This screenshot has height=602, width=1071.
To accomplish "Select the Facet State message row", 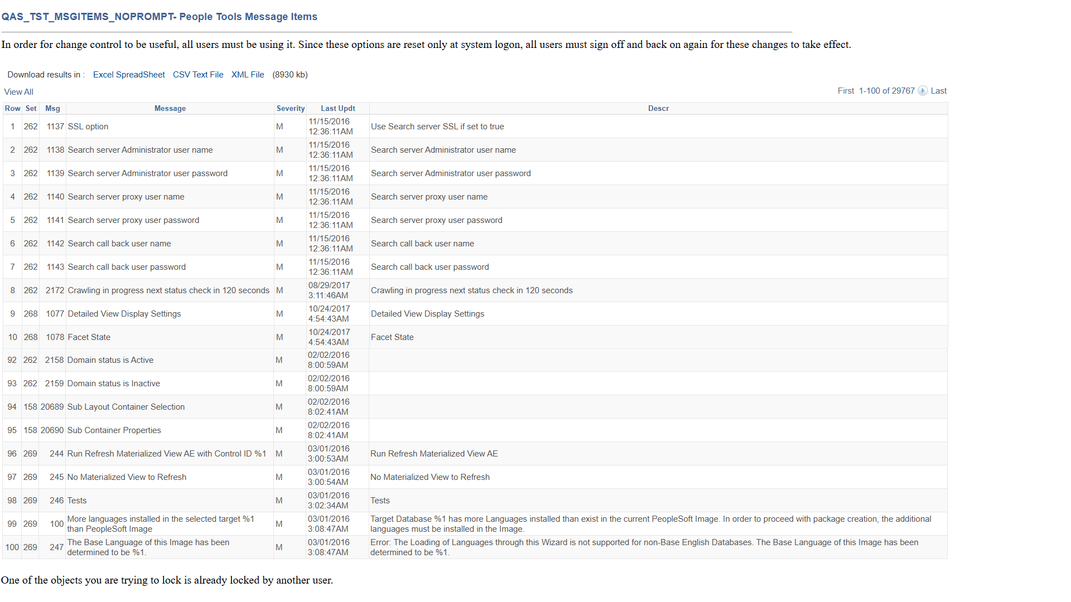I will point(89,337).
